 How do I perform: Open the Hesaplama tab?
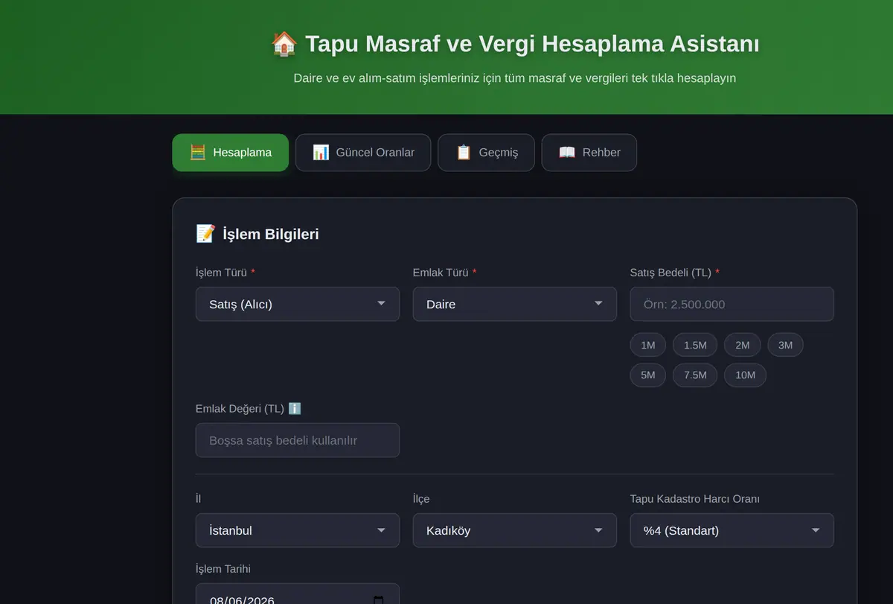click(231, 153)
